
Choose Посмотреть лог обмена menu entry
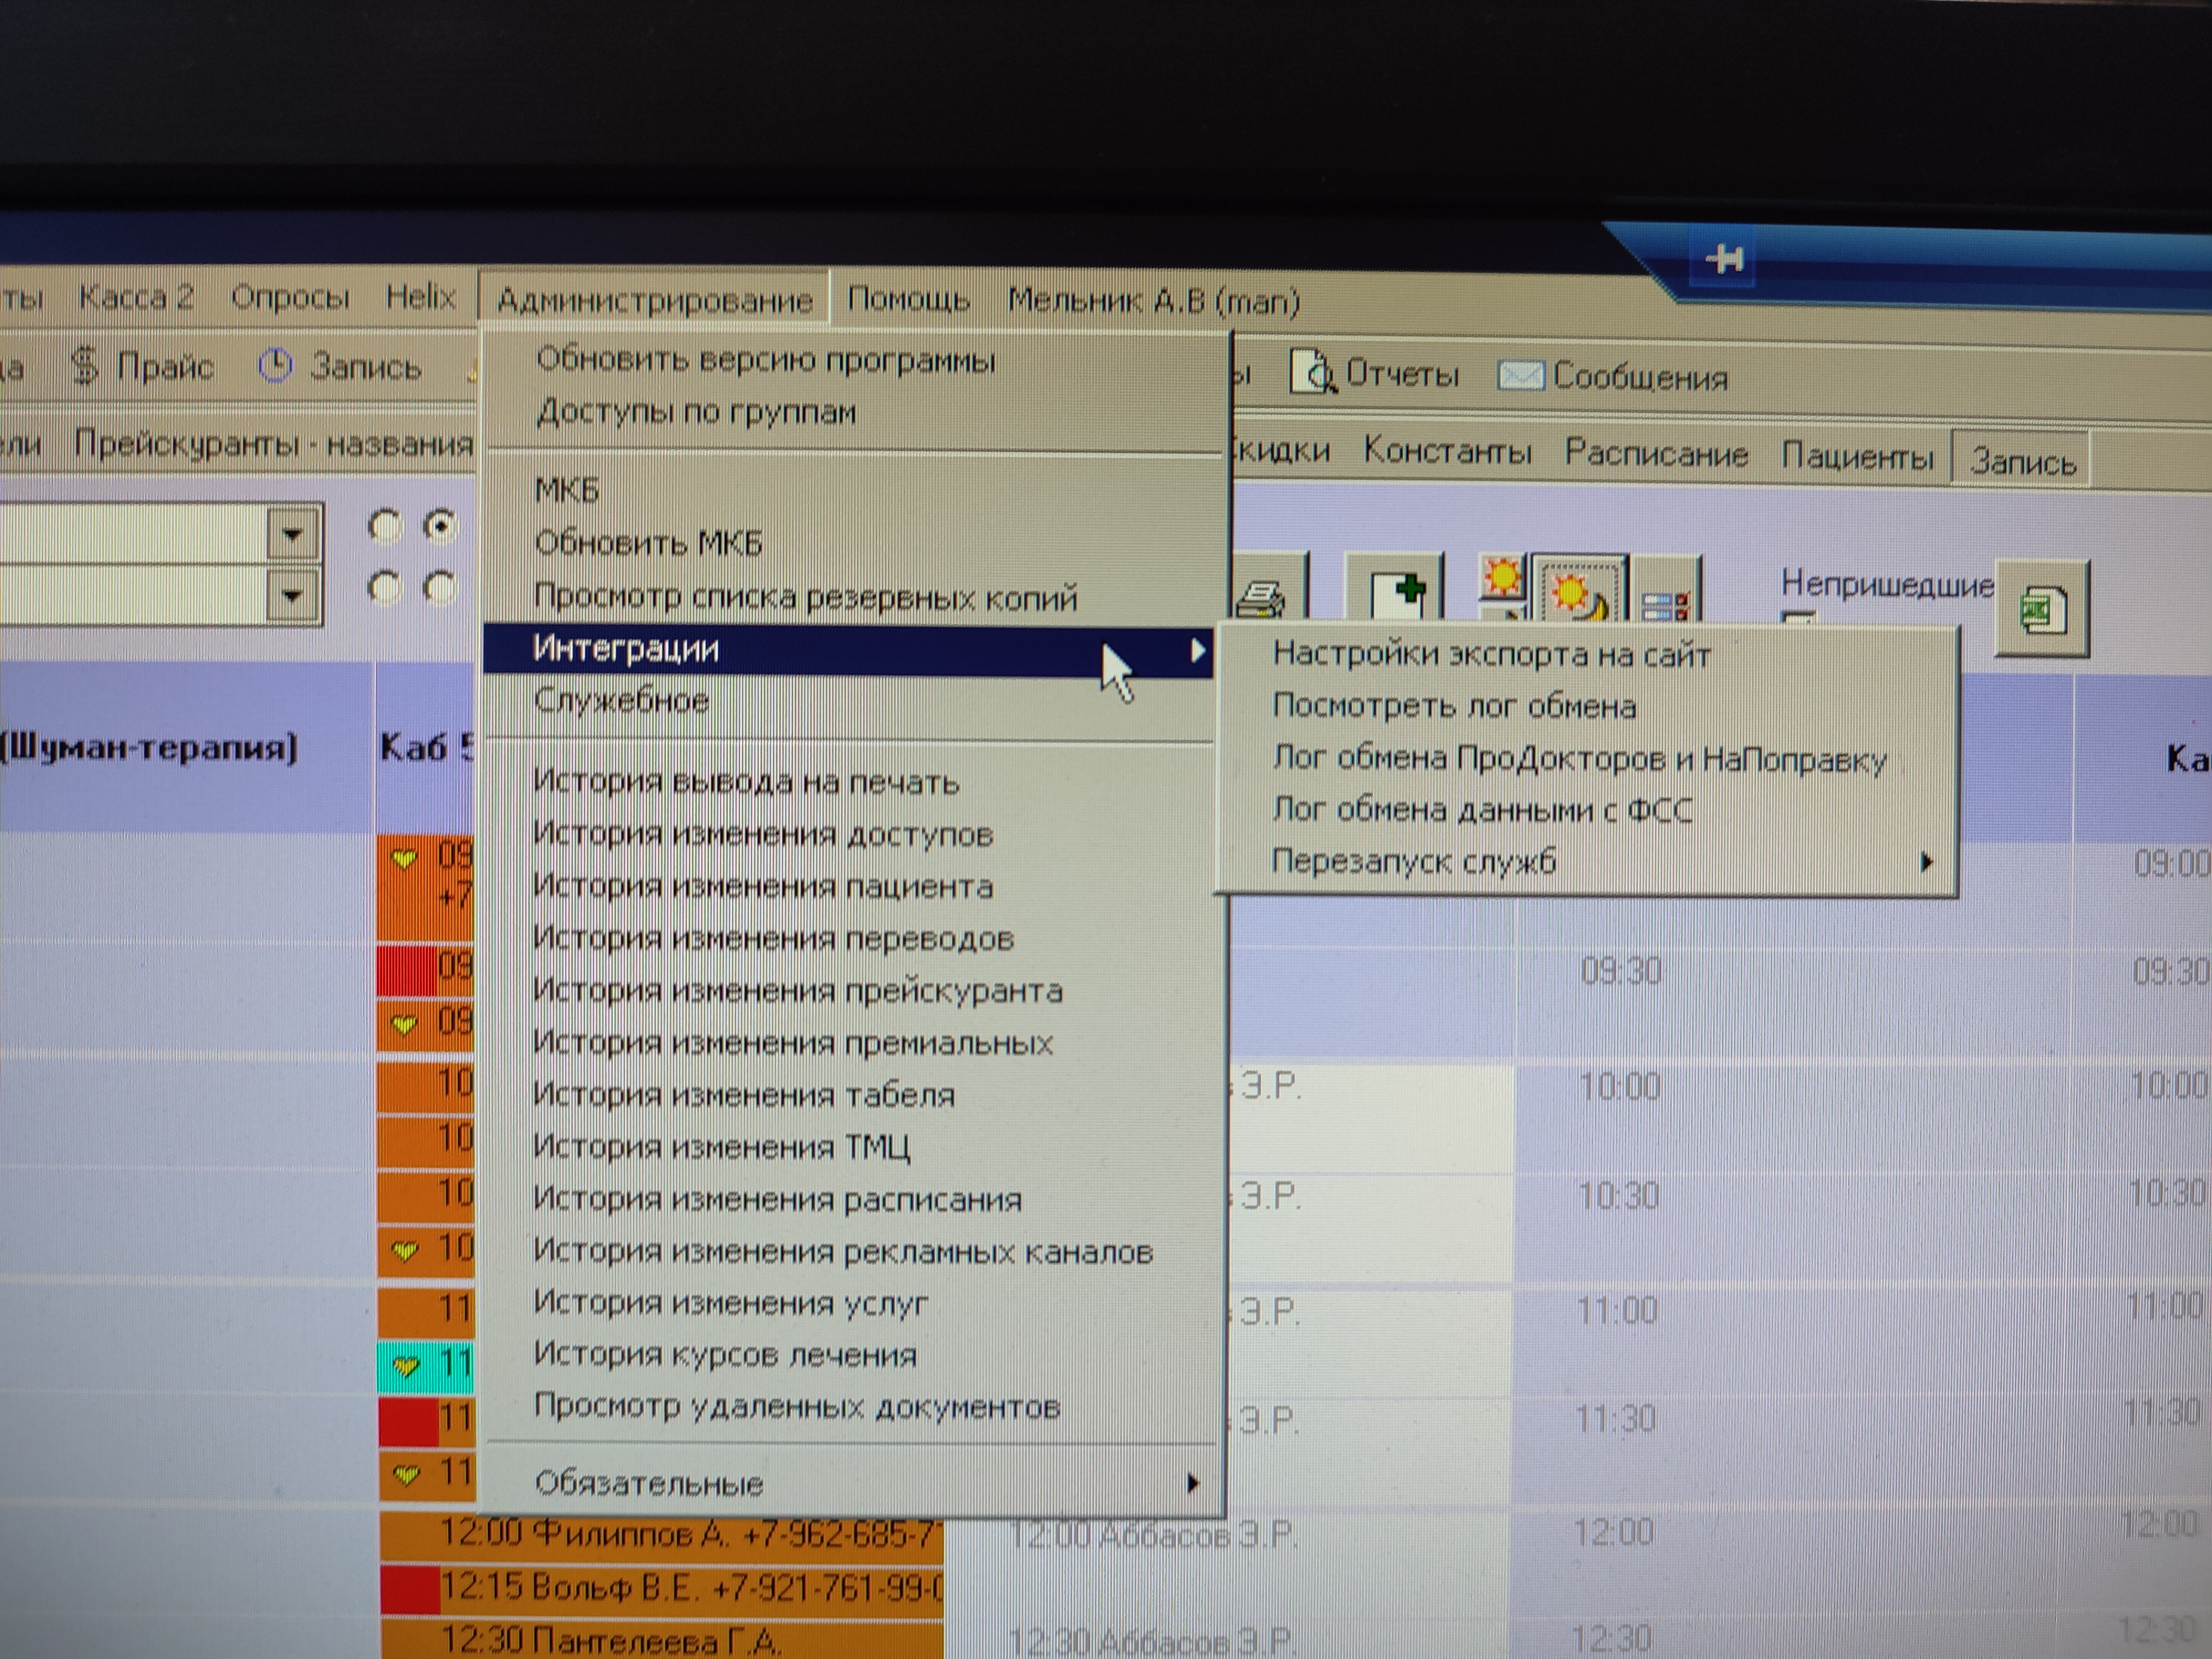pyautogui.click(x=1454, y=706)
